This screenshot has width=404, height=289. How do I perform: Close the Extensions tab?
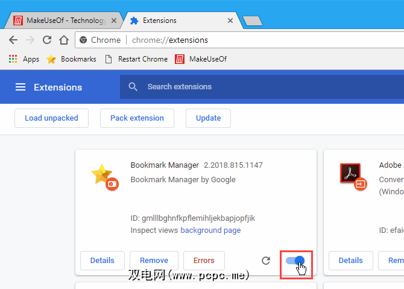point(230,21)
